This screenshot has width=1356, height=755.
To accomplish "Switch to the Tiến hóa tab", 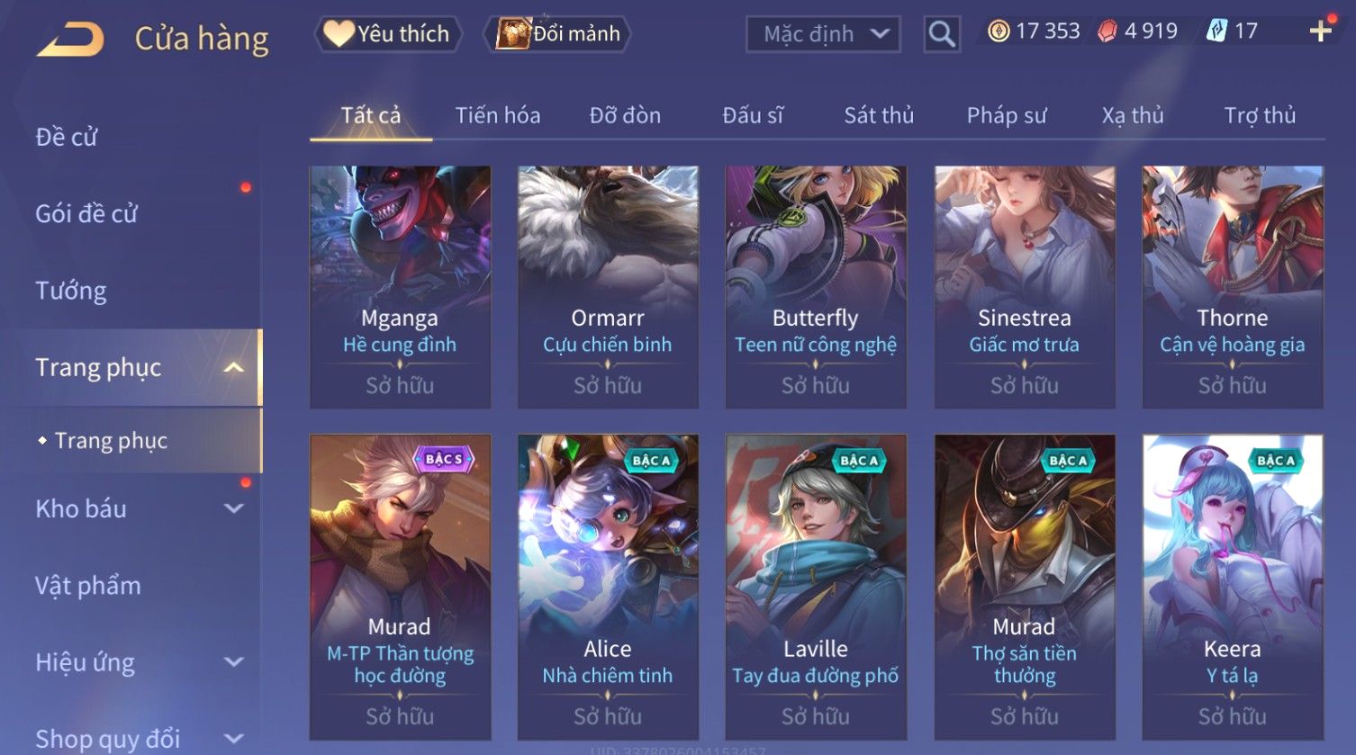I will (x=498, y=115).
